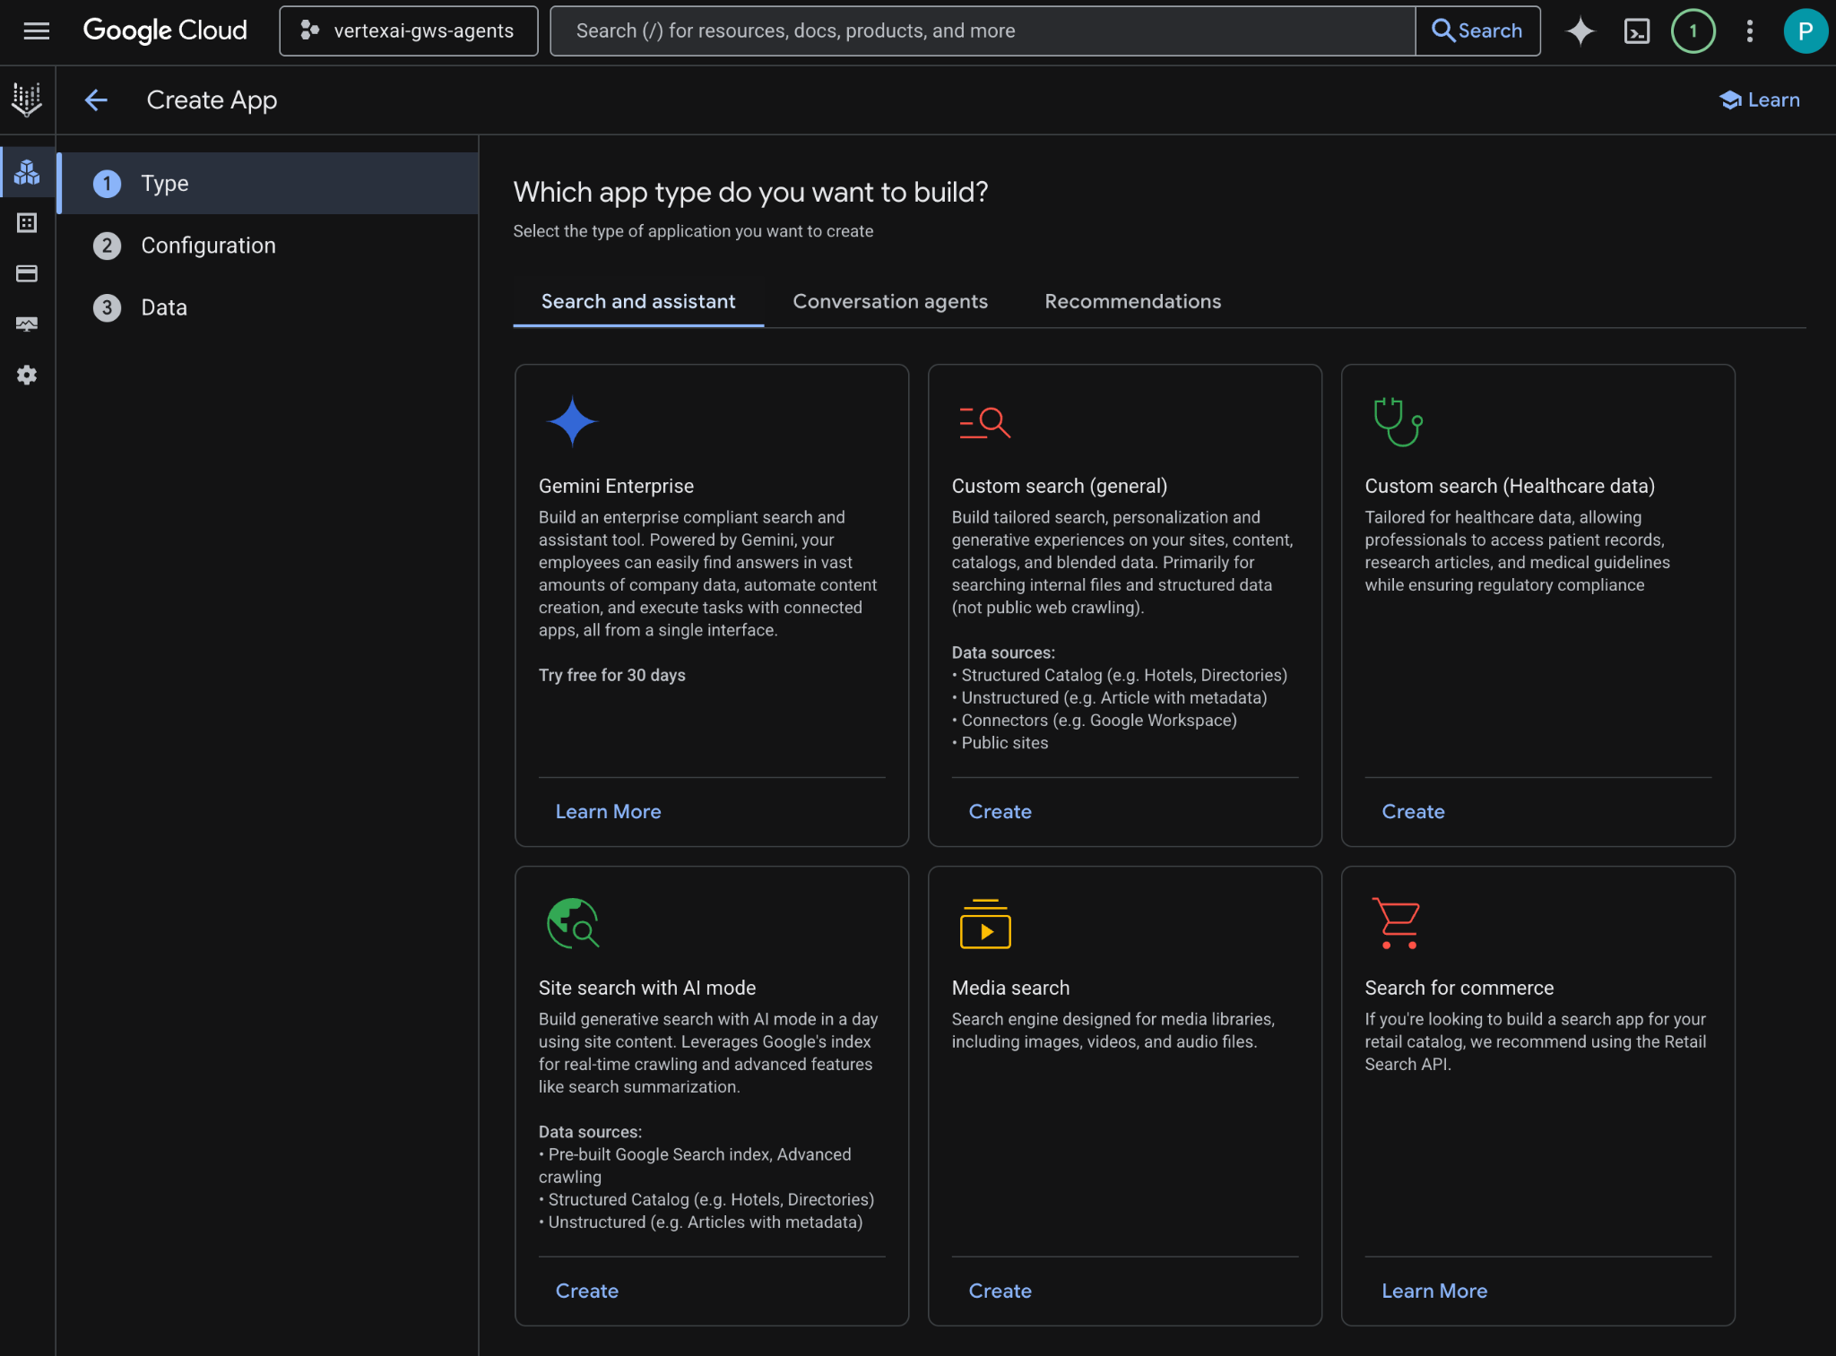
Task: Click the account avatar with letter P
Action: pyautogui.click(x=1805, y=31)
